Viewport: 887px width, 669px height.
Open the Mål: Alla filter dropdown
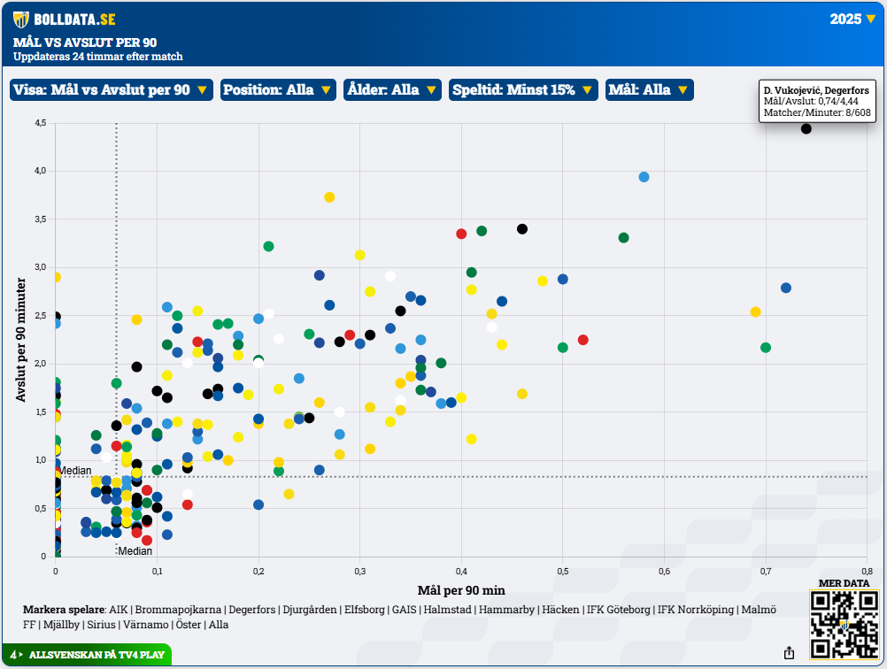point(649,89)
